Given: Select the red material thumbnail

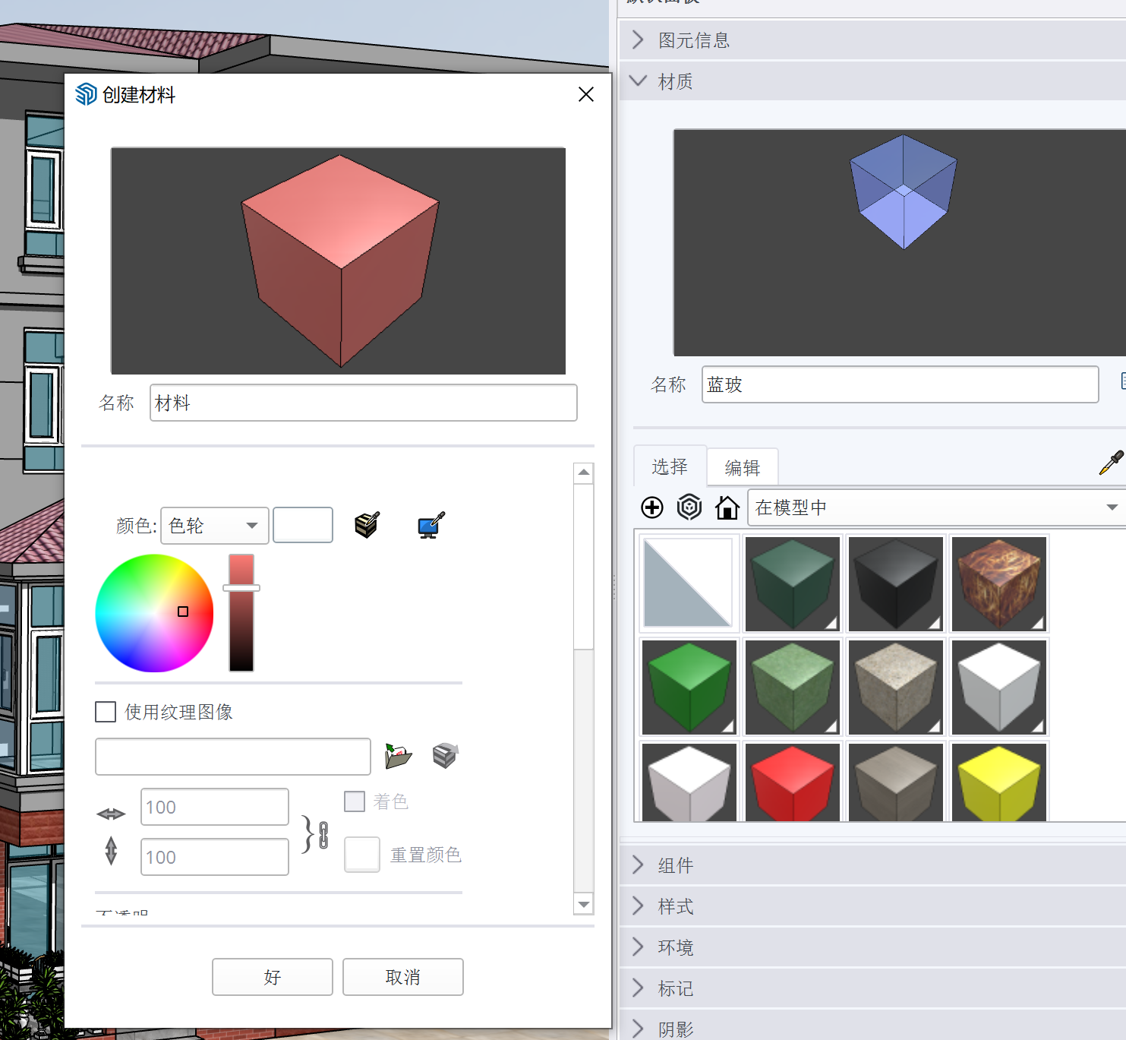Looking at the screenshot, I should click(x=792, y=782).
